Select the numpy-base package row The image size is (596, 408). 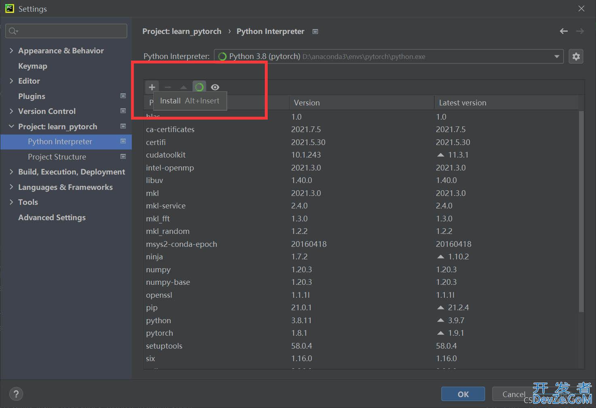(x=361, y=282)
